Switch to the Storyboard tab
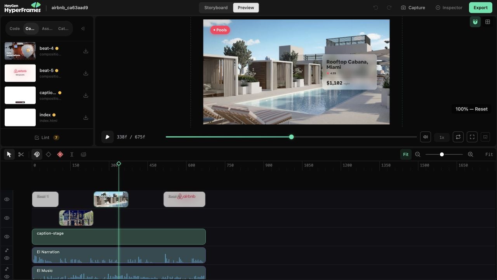497x280 pixels. (x=216, y=7)
